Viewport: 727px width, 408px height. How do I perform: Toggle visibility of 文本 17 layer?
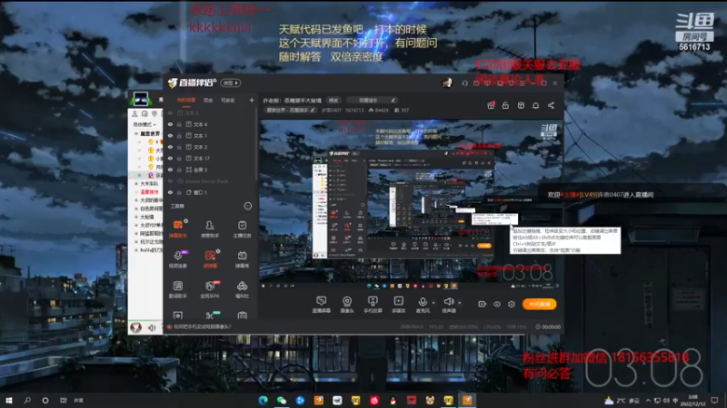click(x=170, y=158)
